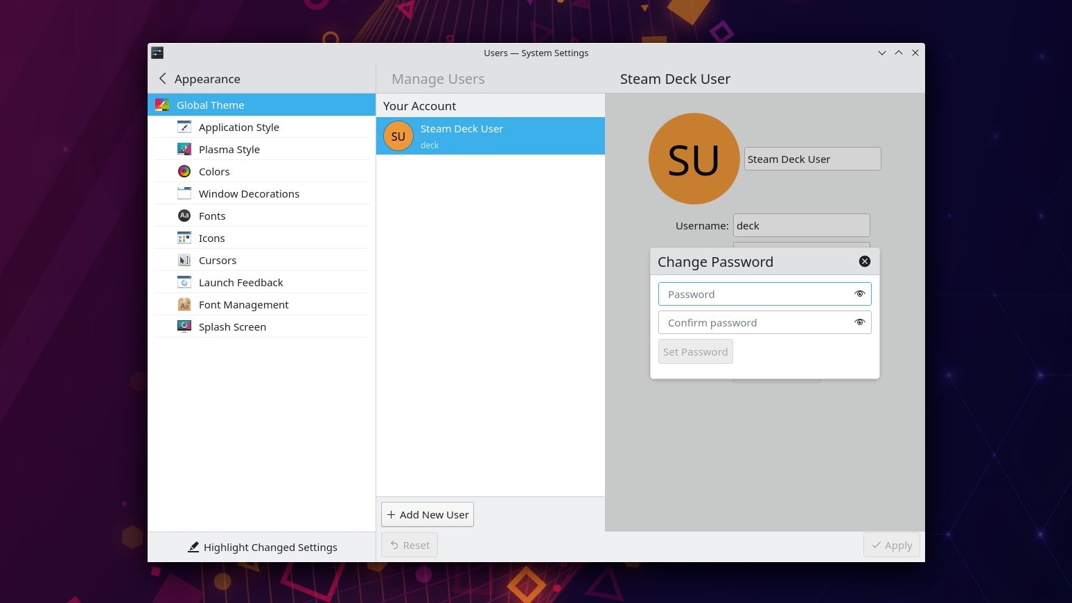Click the large SU avatar picture
Viewport: 1072px width, 603px height.
693,159
